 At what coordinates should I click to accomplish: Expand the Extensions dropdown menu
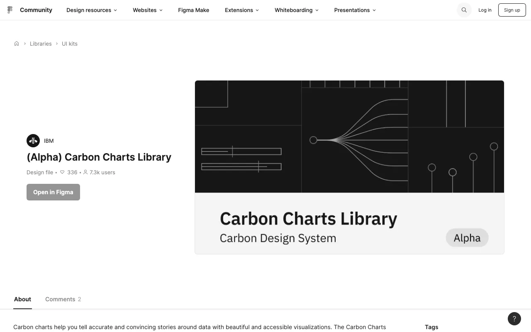coord(242,10)
